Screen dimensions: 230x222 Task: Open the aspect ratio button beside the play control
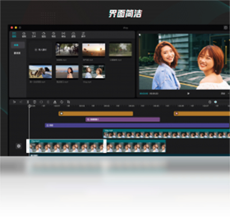(x=223, y=93)
